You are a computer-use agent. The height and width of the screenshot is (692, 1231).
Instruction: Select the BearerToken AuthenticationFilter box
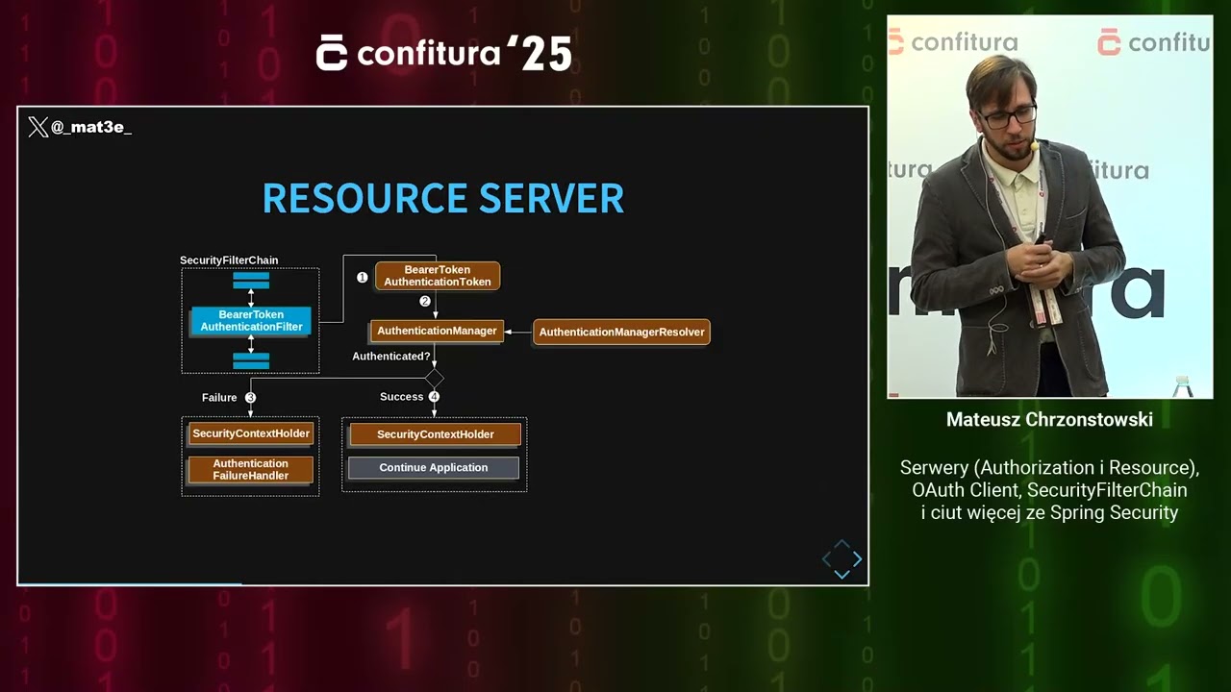click(251, 321)
